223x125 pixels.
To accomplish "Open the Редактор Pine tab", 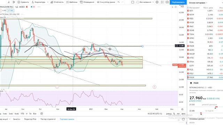I will pyautogui.click(x=30, y=119).
